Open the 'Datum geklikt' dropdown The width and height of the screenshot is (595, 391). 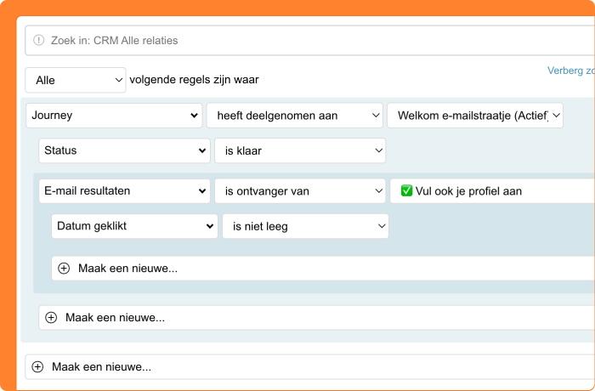point(134,226)
